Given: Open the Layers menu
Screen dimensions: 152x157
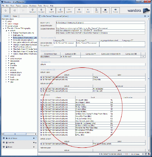Looking at the screenshot, I should pos(25,6).
